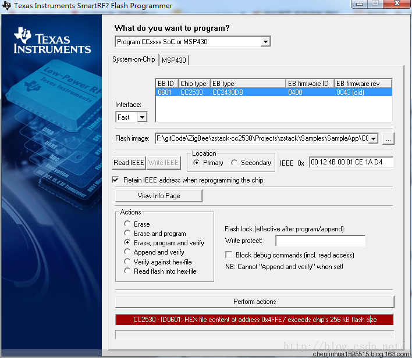
Task: Click the progress bar below the status message
Action: point(255,335)
